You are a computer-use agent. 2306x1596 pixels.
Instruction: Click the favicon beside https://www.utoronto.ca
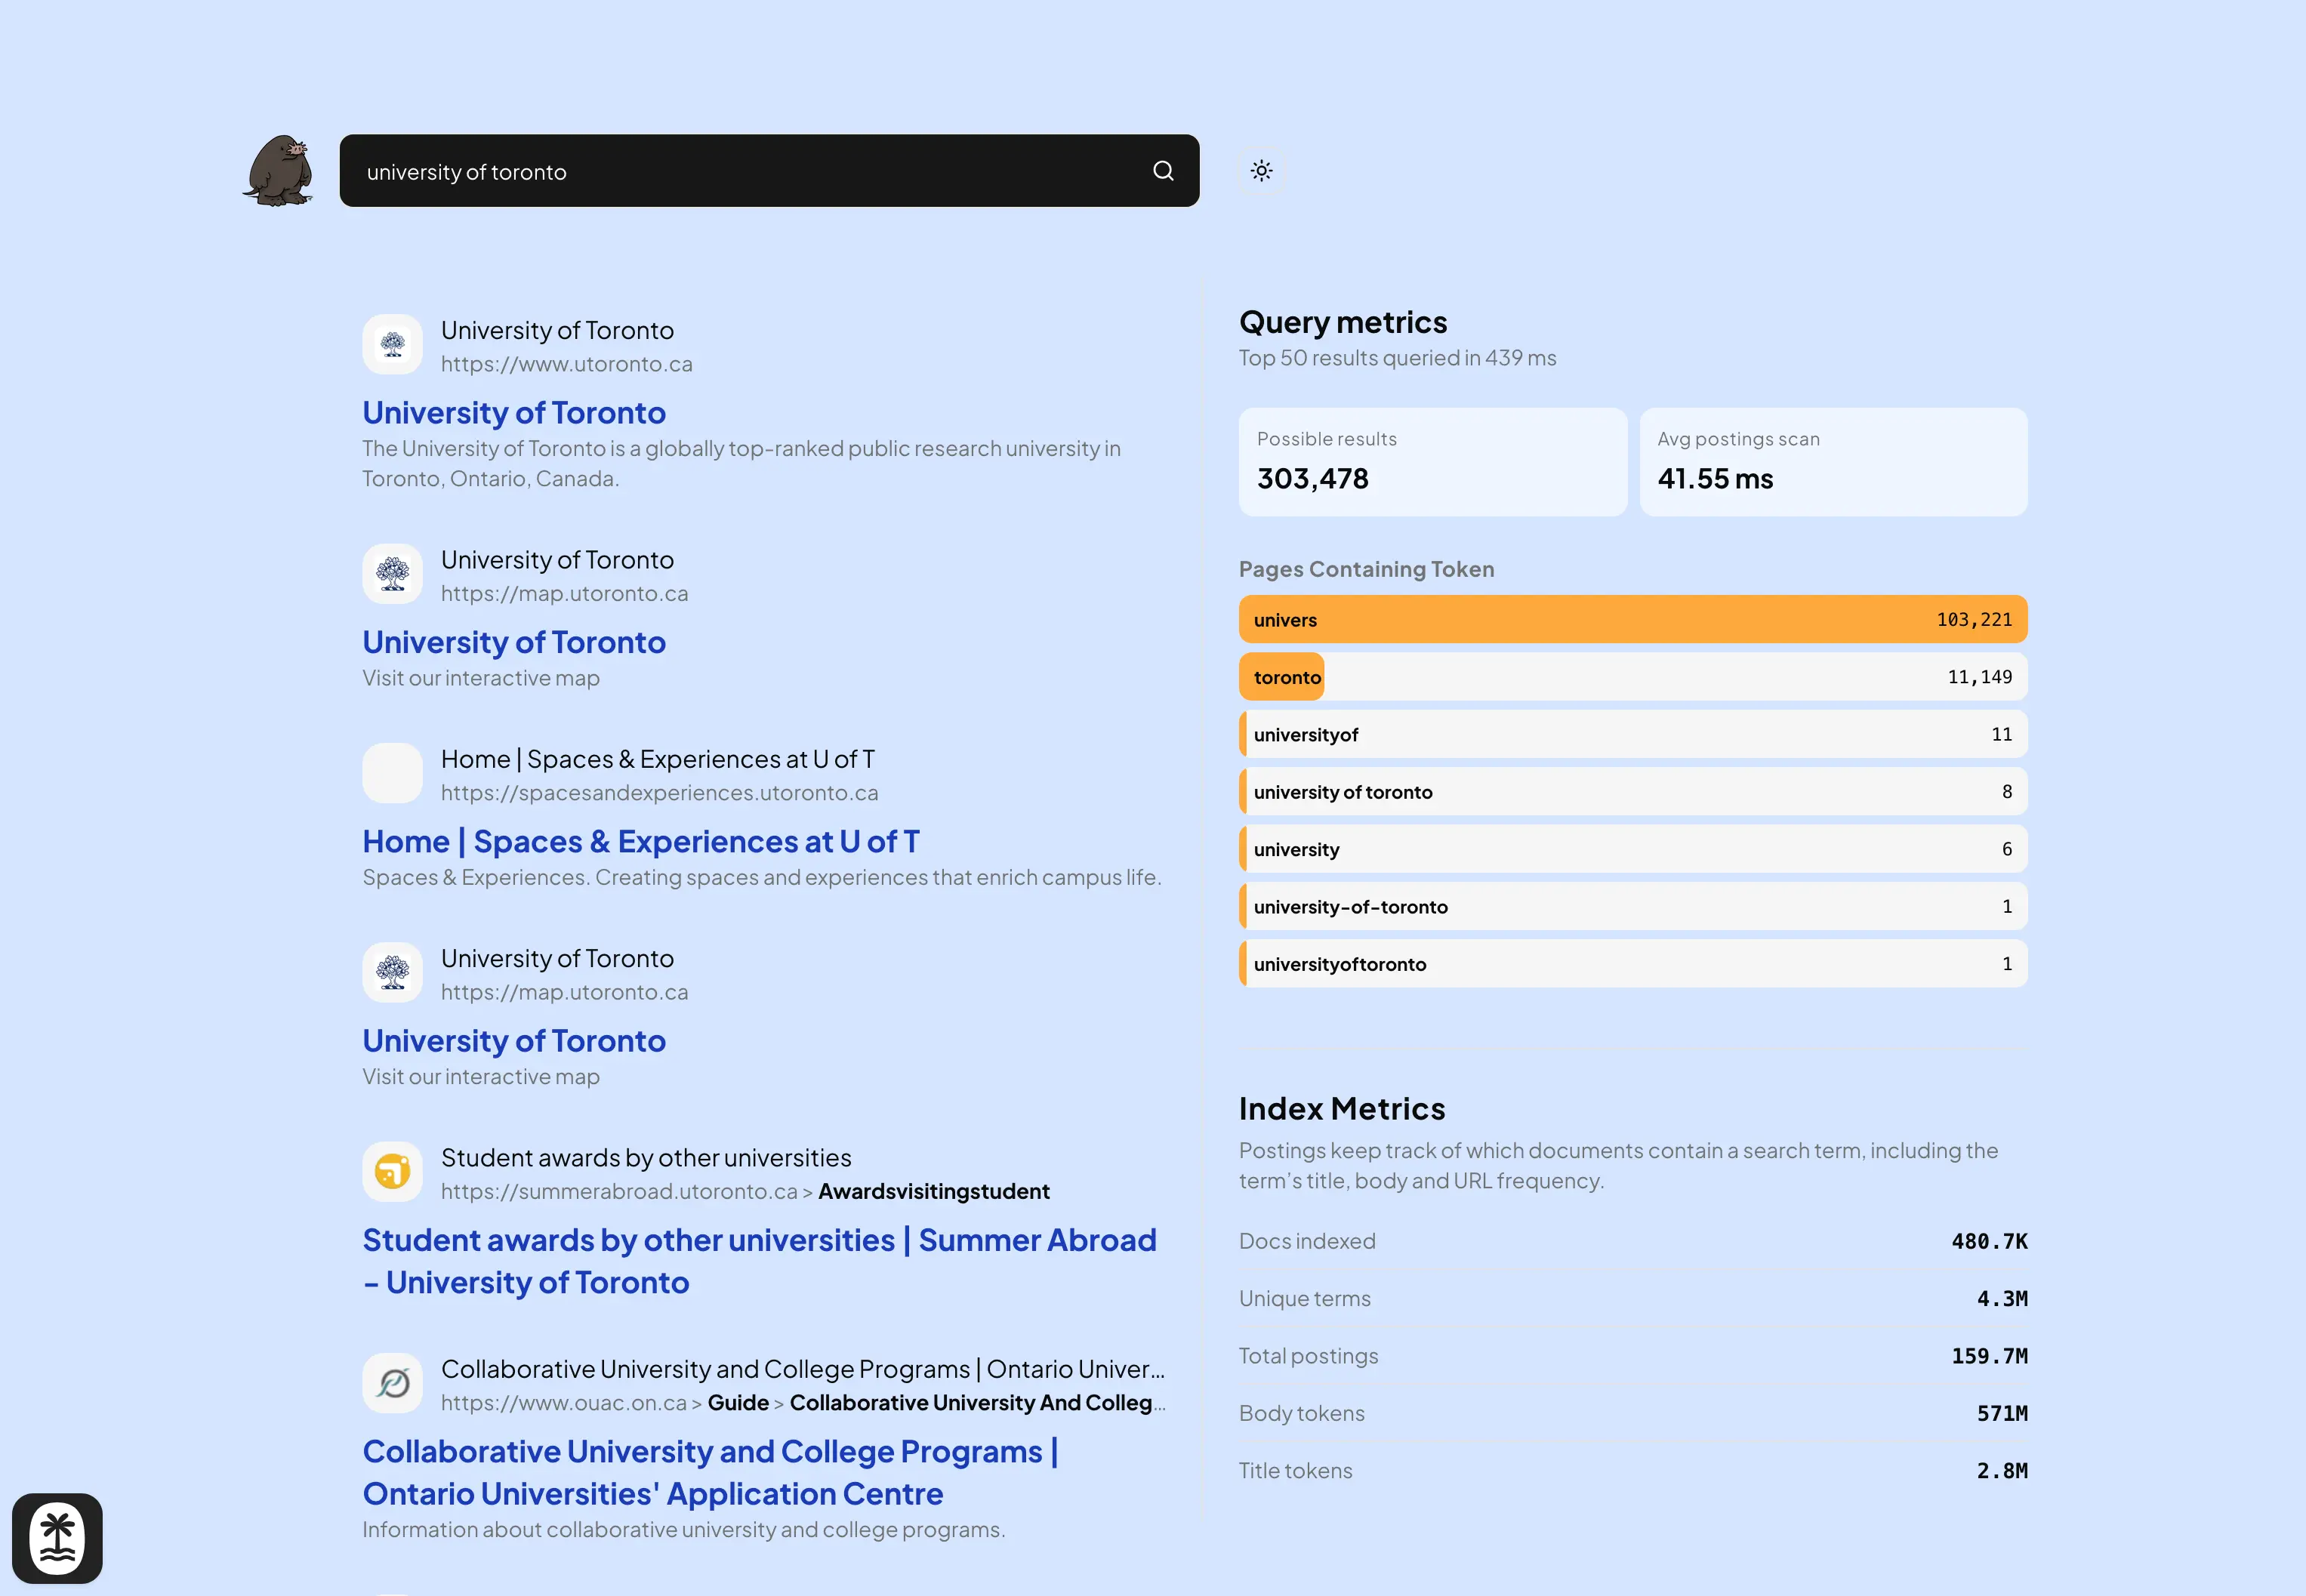click(x=392, y=345)
